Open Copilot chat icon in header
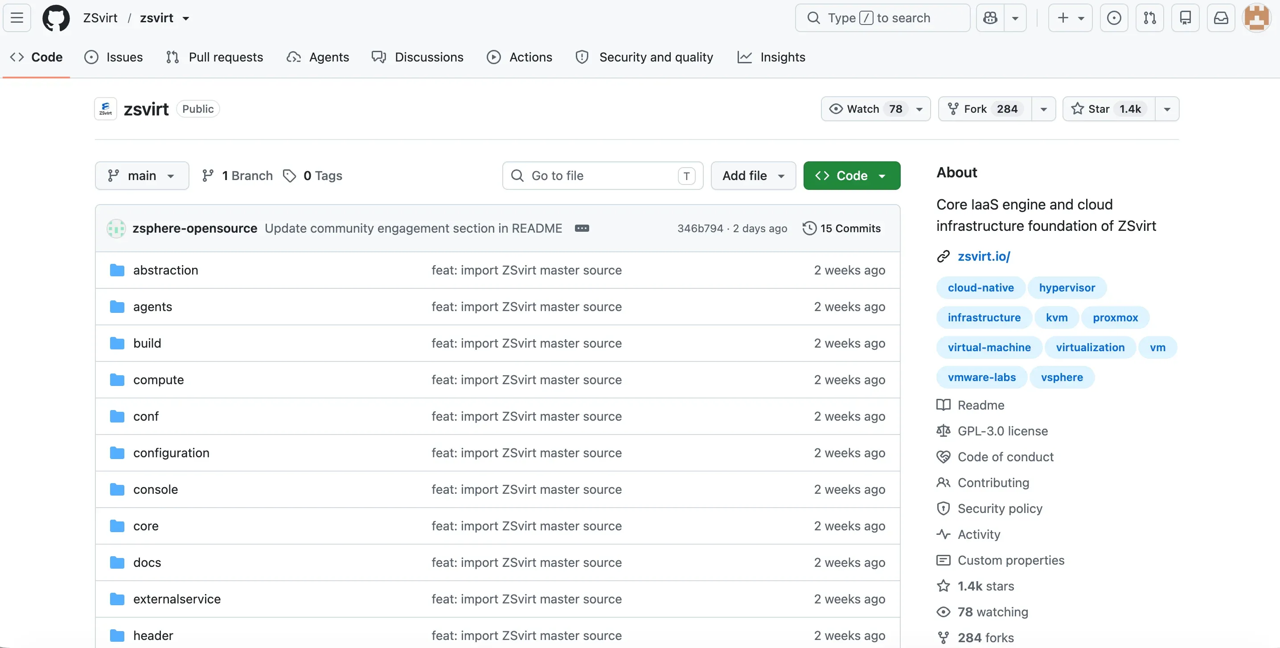Screen dimensions: 1280x648 click(990, 18)
